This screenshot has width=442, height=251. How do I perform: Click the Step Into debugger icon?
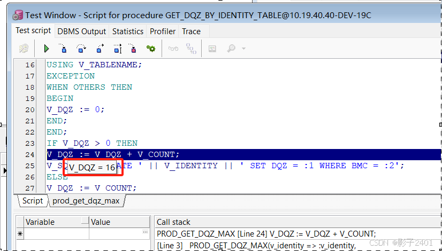63,49
